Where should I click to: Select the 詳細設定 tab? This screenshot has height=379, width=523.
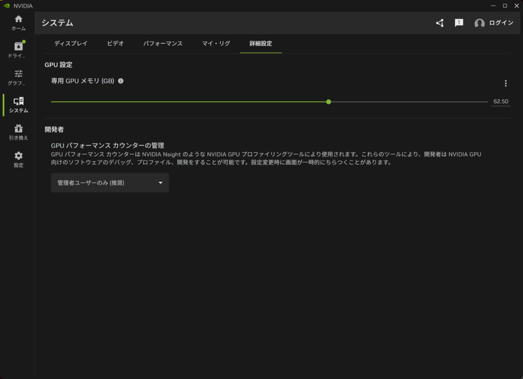coord(261,44)
